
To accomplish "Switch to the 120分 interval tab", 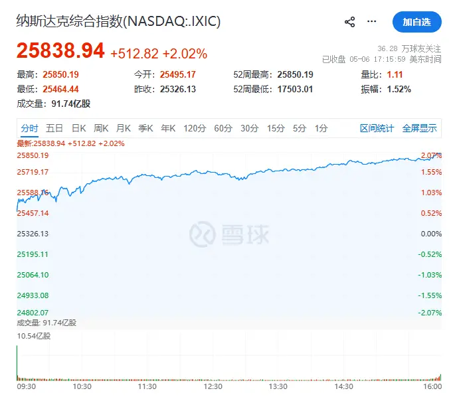I will pyautogui.click(x=195, y=128).
